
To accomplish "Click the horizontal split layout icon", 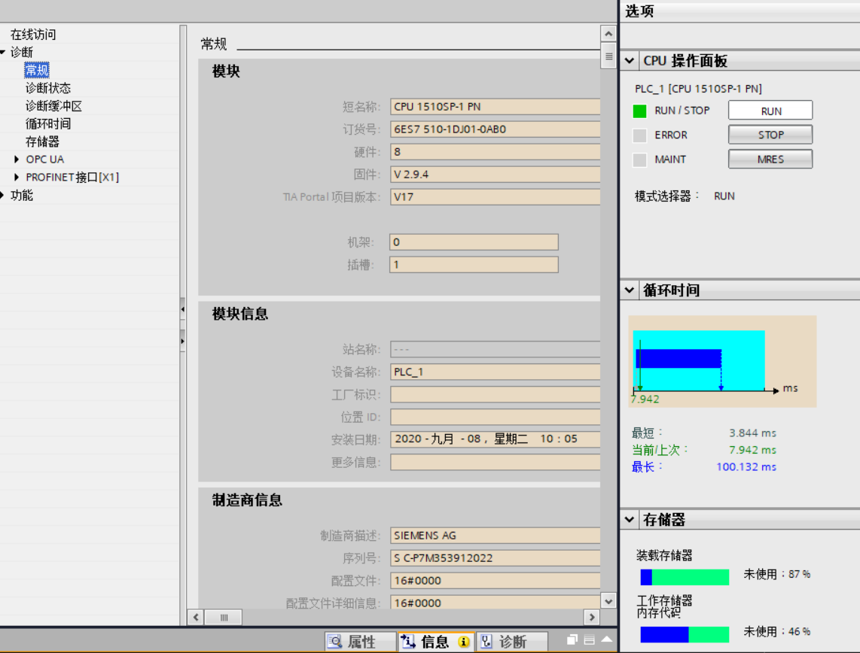I will [x=590, y=640].
